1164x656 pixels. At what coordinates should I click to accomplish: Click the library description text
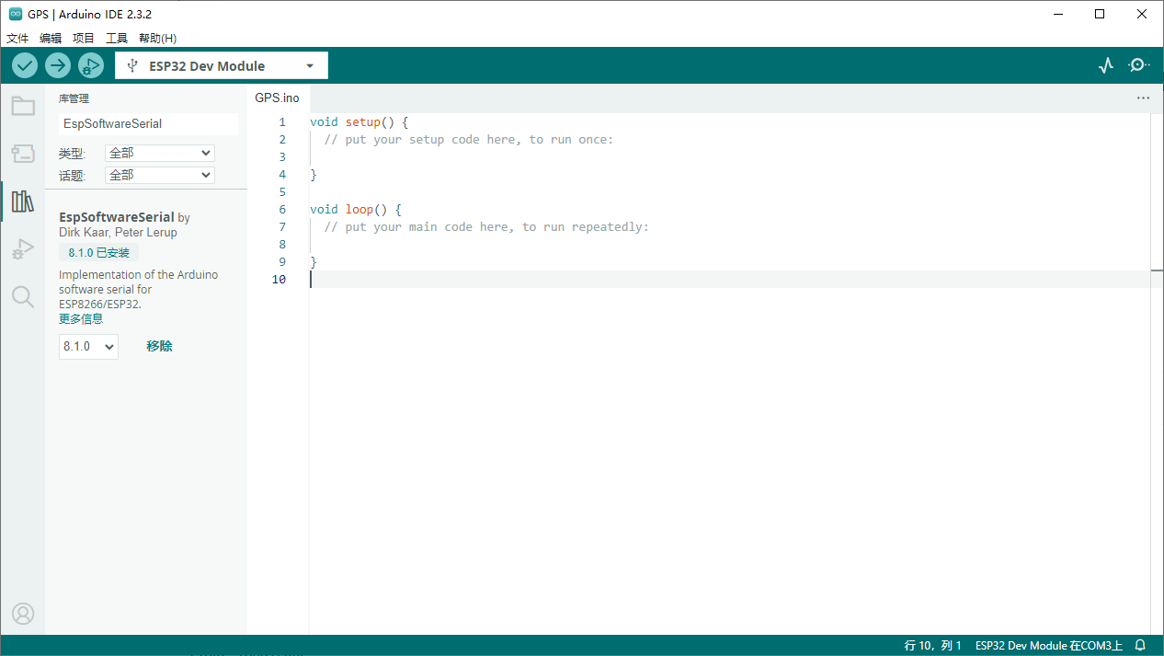(139, 289)
